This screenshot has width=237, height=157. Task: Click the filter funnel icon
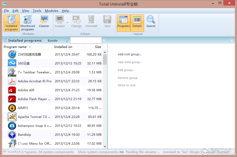click(67, 40)
